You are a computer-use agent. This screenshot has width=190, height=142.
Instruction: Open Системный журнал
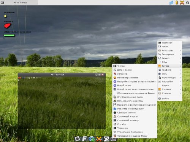pos(135,117)
